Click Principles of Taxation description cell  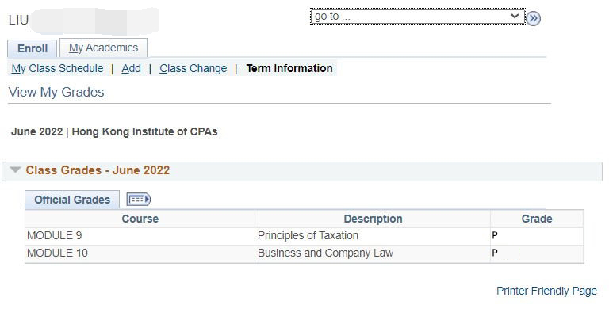[373, 235]
